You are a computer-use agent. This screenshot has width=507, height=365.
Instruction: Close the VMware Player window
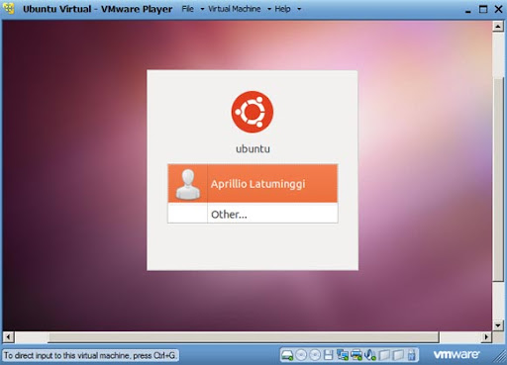pyautogui.click(x=498, y=9)
